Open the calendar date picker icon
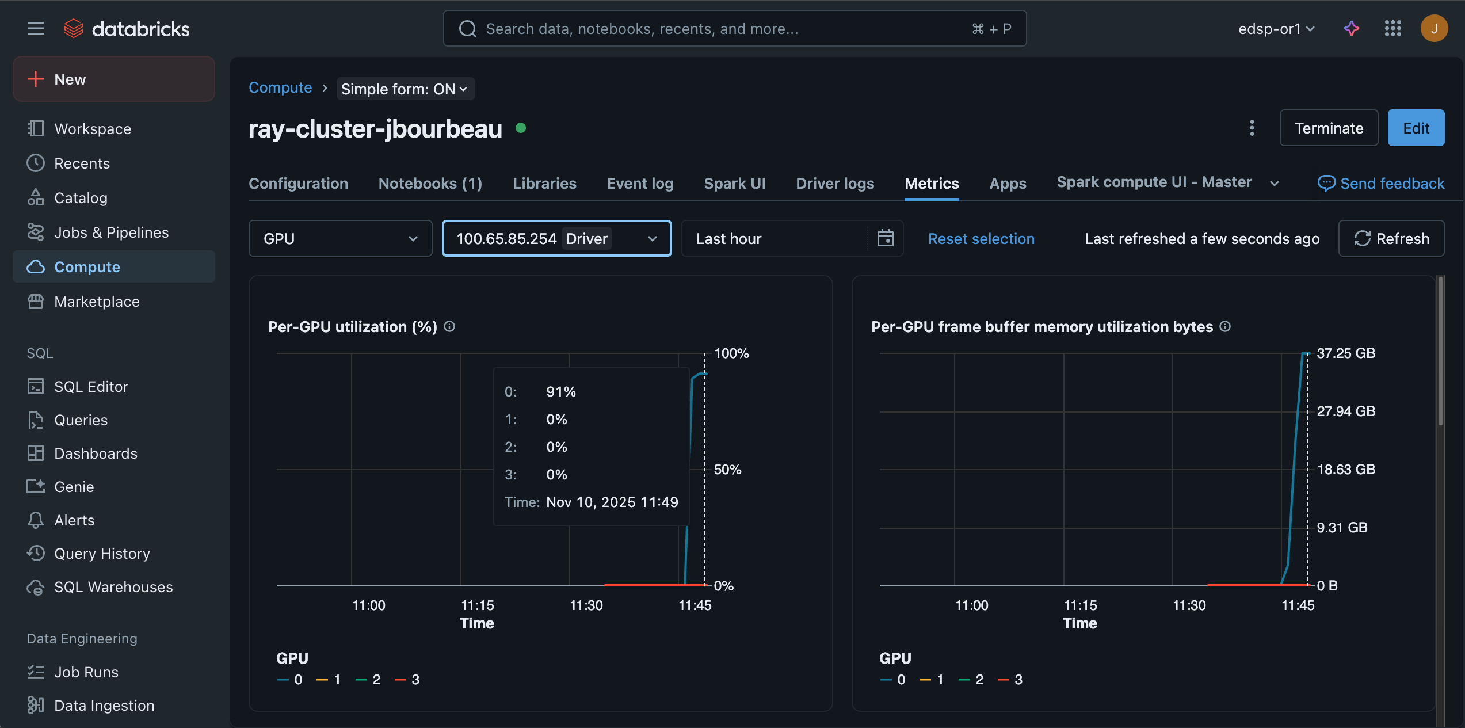 [x=885, y=238]
